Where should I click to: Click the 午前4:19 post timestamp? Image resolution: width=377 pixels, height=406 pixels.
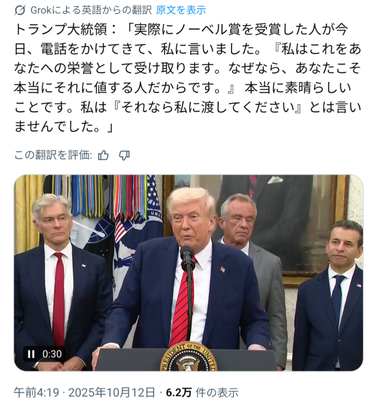coord(37,392)
